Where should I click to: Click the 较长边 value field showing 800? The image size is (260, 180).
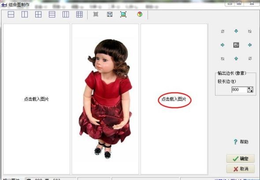(239, 90)
